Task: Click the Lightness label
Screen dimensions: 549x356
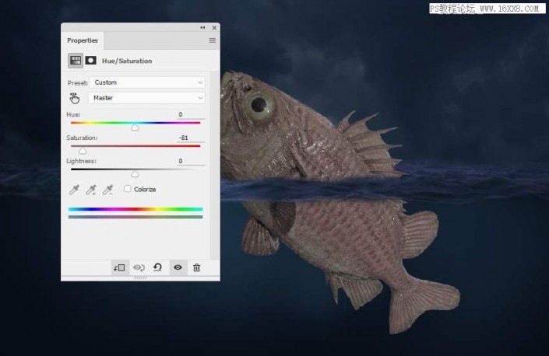Action: 81,161
